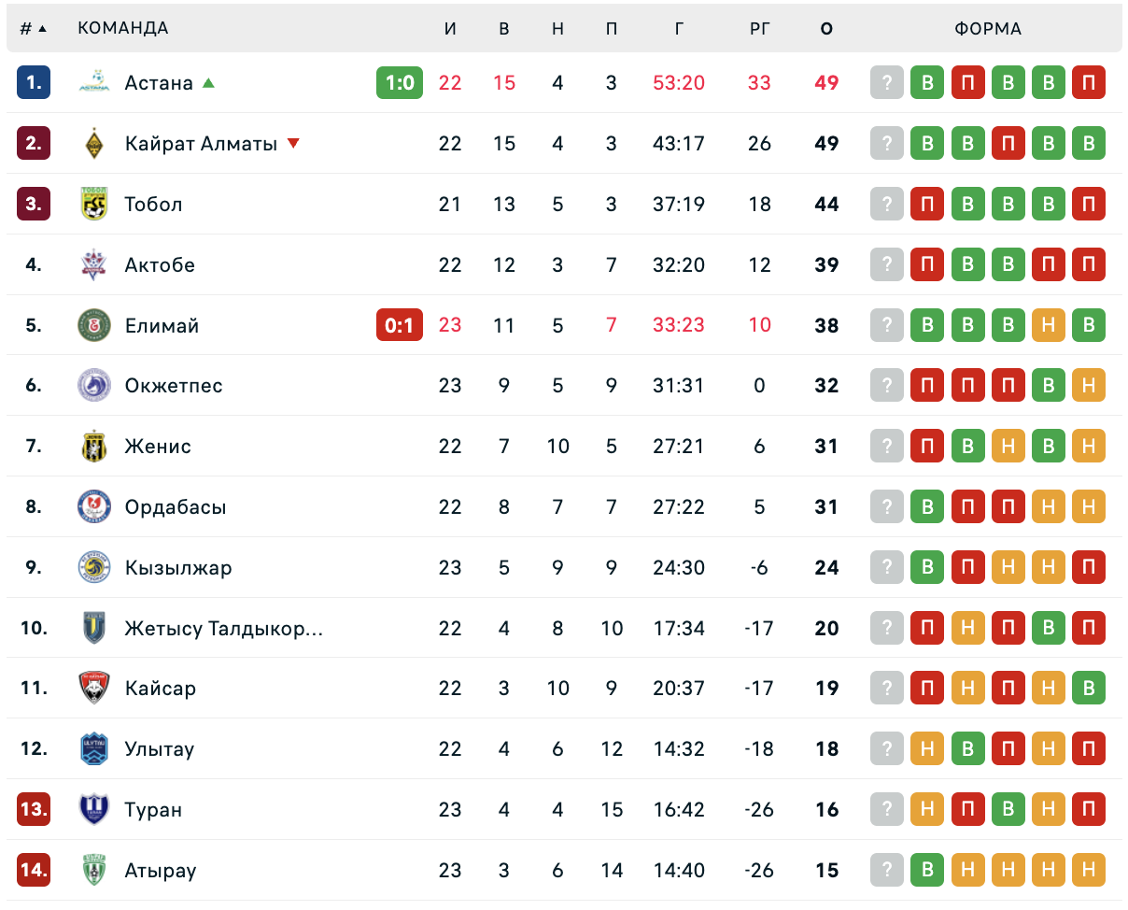Sort by the РГ goal difference header
1128x910 pixels.
tap(760, 29)
